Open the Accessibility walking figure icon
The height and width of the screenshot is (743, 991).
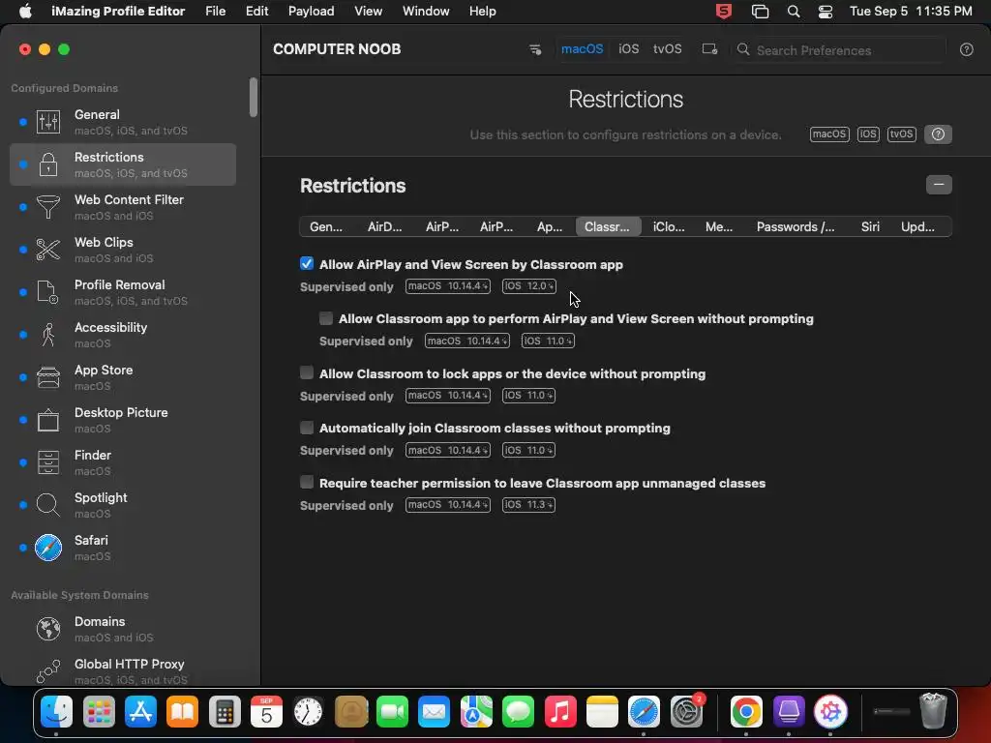tap(48, 334)
